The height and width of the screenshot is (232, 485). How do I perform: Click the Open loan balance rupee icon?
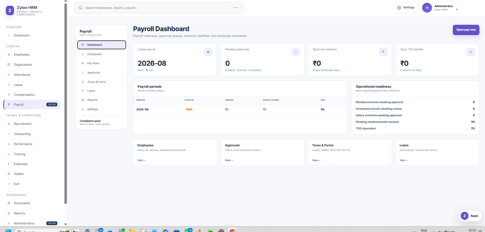(383, 52)
